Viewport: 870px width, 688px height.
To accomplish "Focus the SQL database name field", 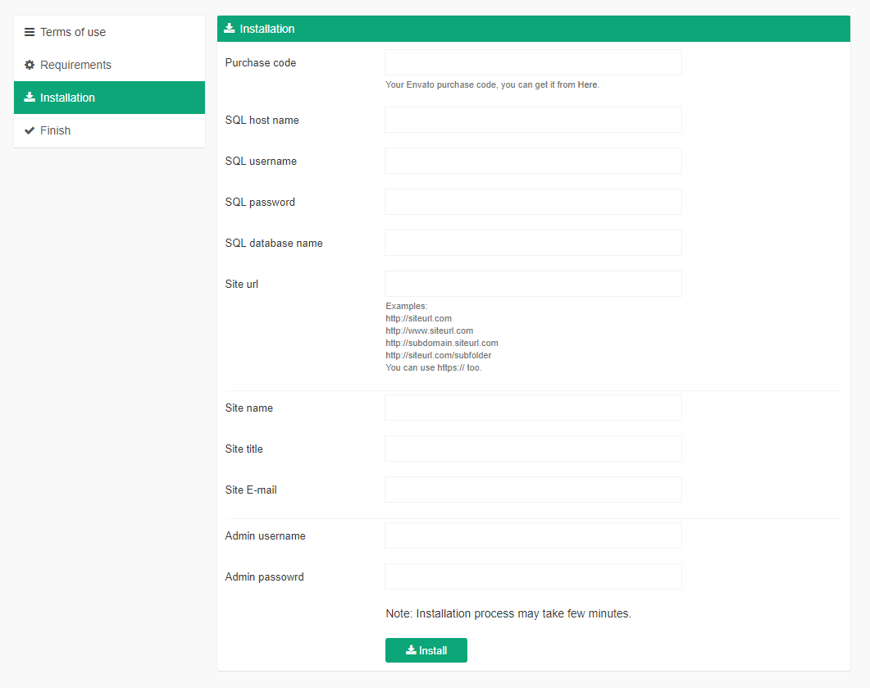I will (x=533, y=243).
